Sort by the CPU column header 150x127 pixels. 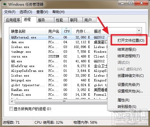[x=67, y=31]
